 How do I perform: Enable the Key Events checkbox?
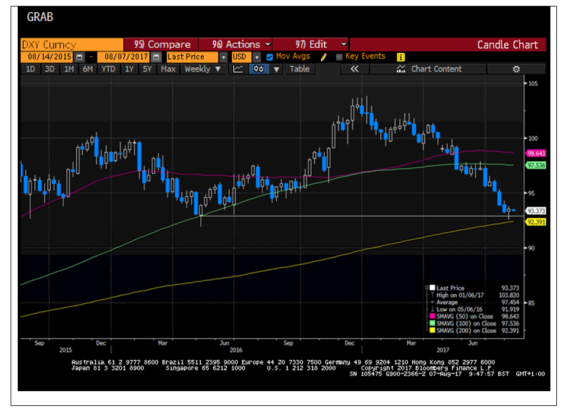click(x=339, y=57)
